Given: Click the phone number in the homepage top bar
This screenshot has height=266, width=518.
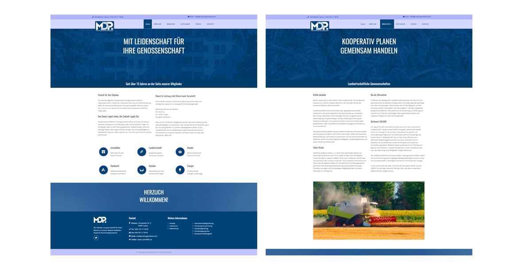Looking at the screenshot, I should (116, 17).
